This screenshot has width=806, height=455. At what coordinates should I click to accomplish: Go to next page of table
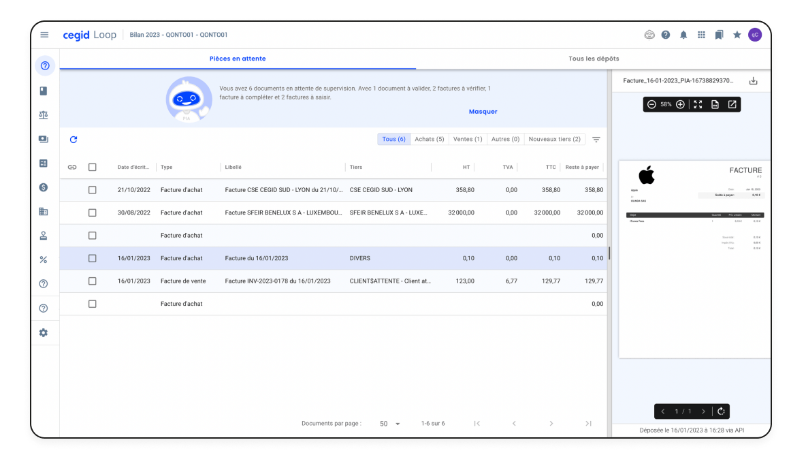click(551, 424)
